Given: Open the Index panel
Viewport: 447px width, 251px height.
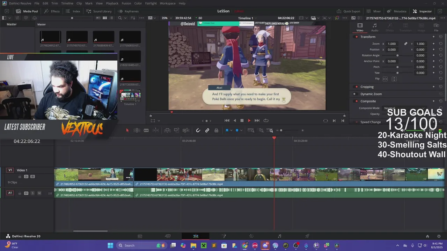Looking at the screenshot, I should pos(73,11).
